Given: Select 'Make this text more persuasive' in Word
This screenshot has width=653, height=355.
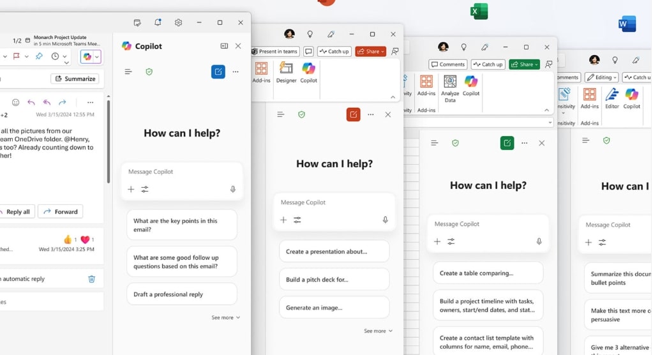Looking at the screenshot, I should pos(619,315).
